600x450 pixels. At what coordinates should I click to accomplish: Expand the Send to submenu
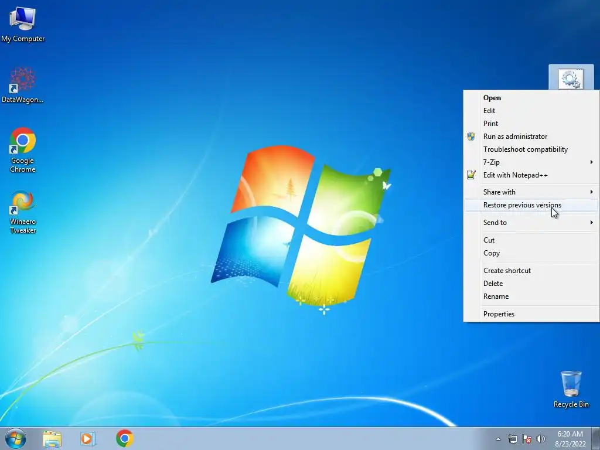[x=531, y=223]
